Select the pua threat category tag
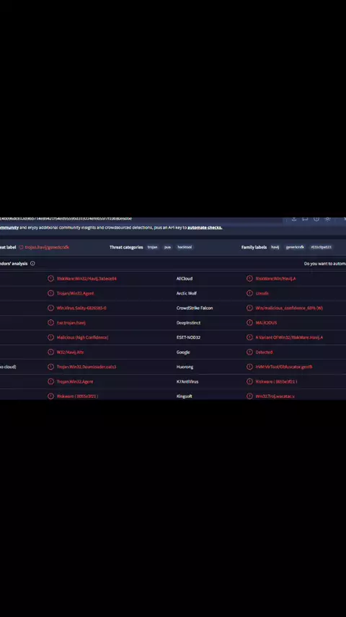The image size is (346, 617). [x=167, y=247]
